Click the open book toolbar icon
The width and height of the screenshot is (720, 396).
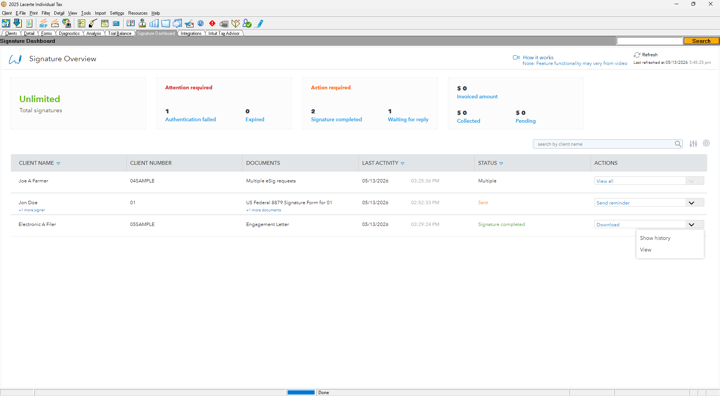[130, 23]
